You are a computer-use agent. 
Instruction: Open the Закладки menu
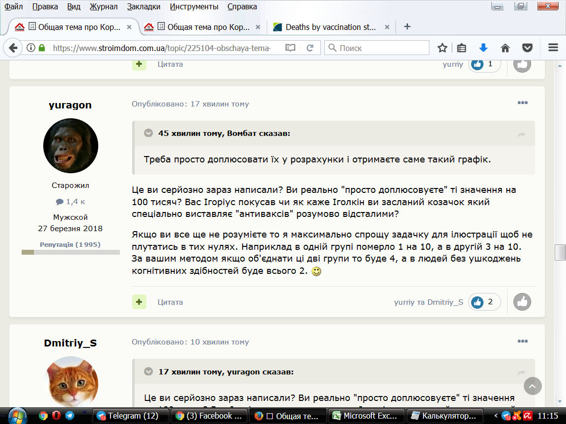click(143, 6)
